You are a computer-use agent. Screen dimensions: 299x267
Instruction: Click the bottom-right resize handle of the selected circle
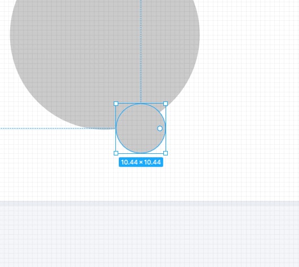[x=166, y=153]
